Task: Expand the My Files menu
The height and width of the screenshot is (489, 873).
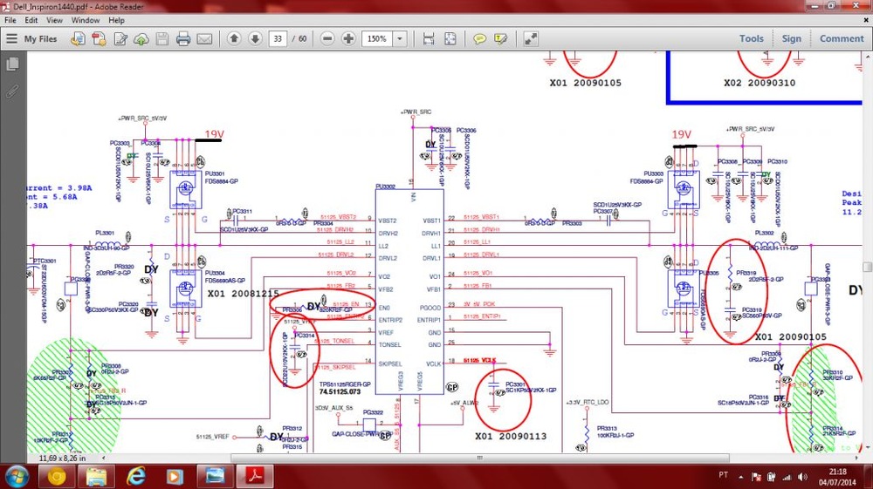Action: [x=33, y=39]
